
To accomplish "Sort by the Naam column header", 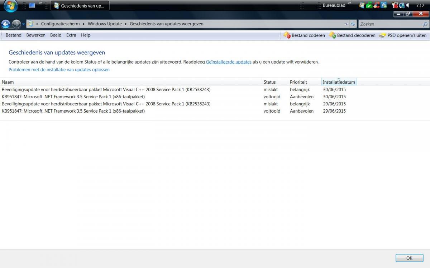I will pos(131,82).
